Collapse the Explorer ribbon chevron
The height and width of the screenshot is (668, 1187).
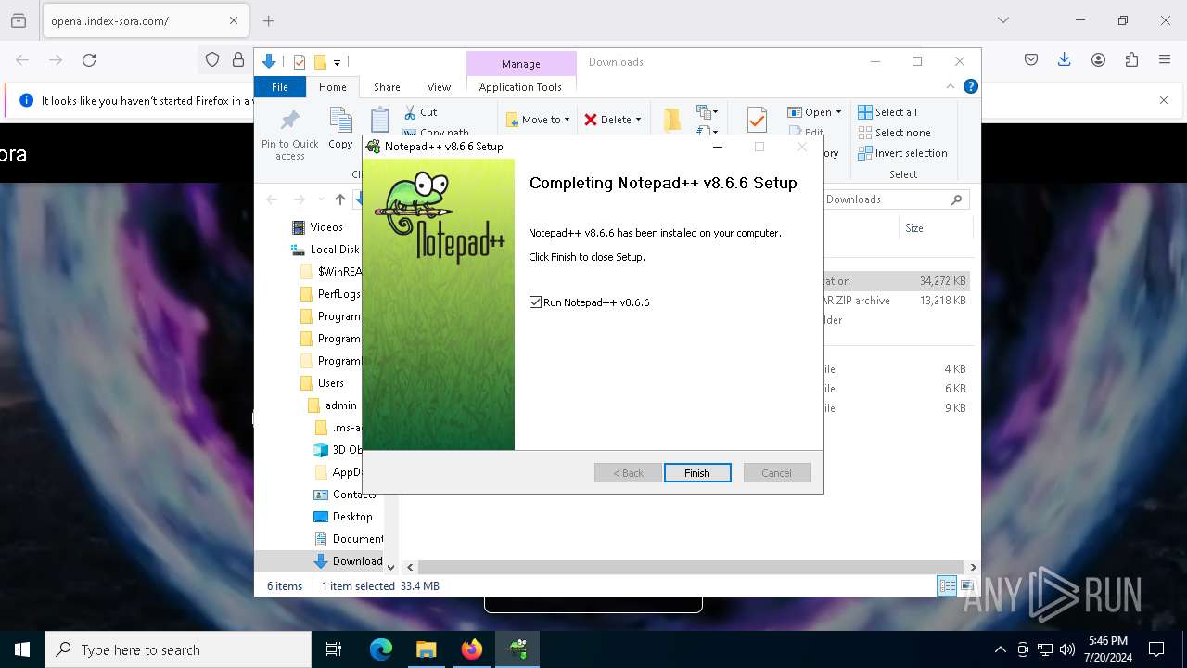point(950,86)
